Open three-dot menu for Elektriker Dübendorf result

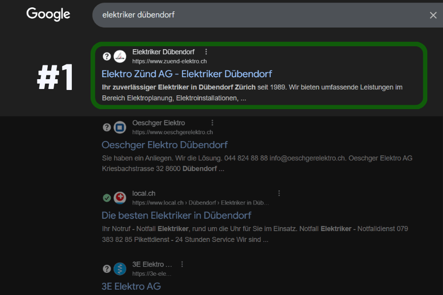pyautogui.click(x=206, y=52)
